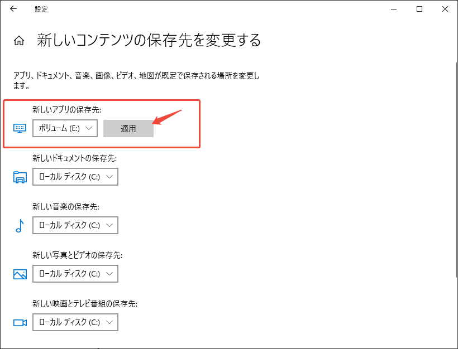This screenshot has height=349, width=458.
Task: Click the 設定 window title text
Action: coord(41,9)
